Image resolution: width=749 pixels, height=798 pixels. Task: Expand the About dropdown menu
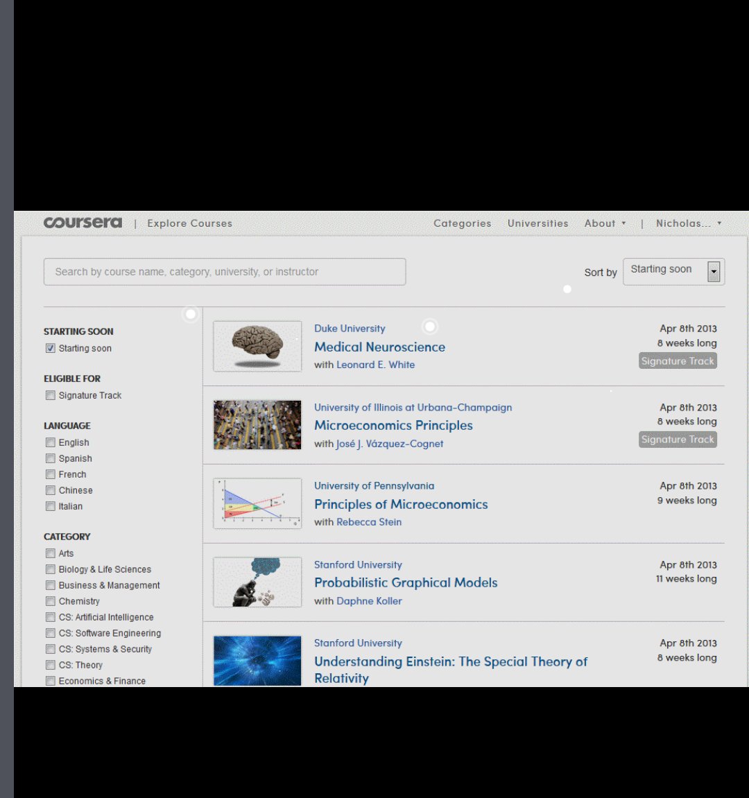pos(605,223)
